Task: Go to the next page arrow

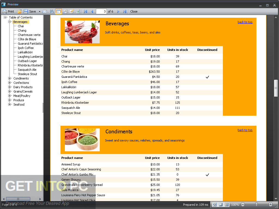Action: tap(118, 11)
